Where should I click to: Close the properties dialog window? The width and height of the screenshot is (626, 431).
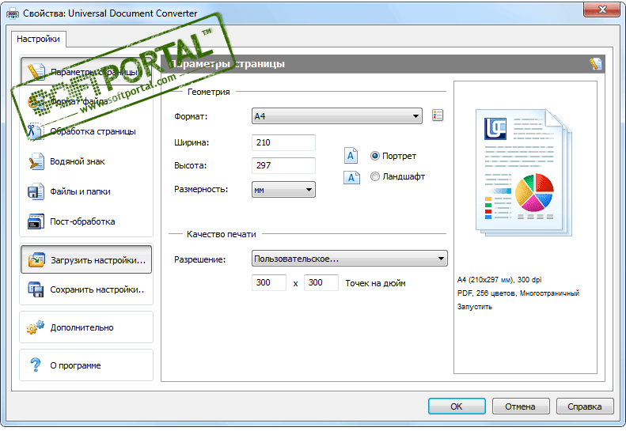click(602, 9)
